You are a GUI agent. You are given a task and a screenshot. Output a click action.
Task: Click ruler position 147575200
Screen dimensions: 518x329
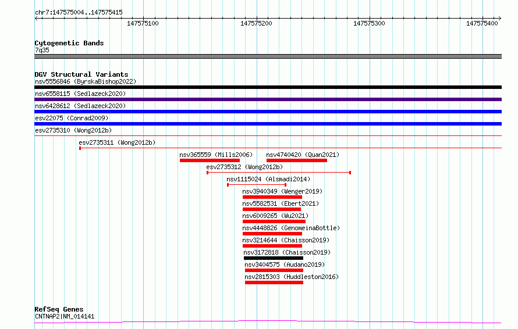click(256, 23)
